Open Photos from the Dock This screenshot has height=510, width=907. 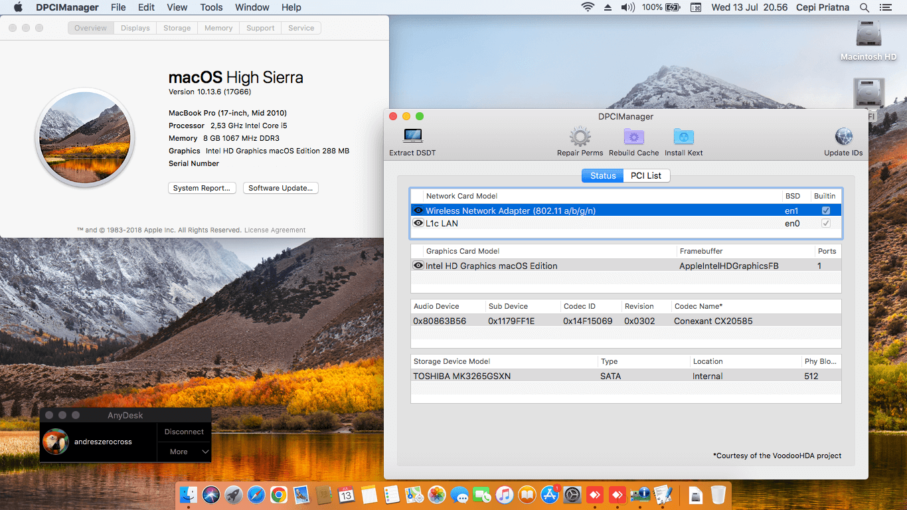pyautogui.click(x=437, y=495)
